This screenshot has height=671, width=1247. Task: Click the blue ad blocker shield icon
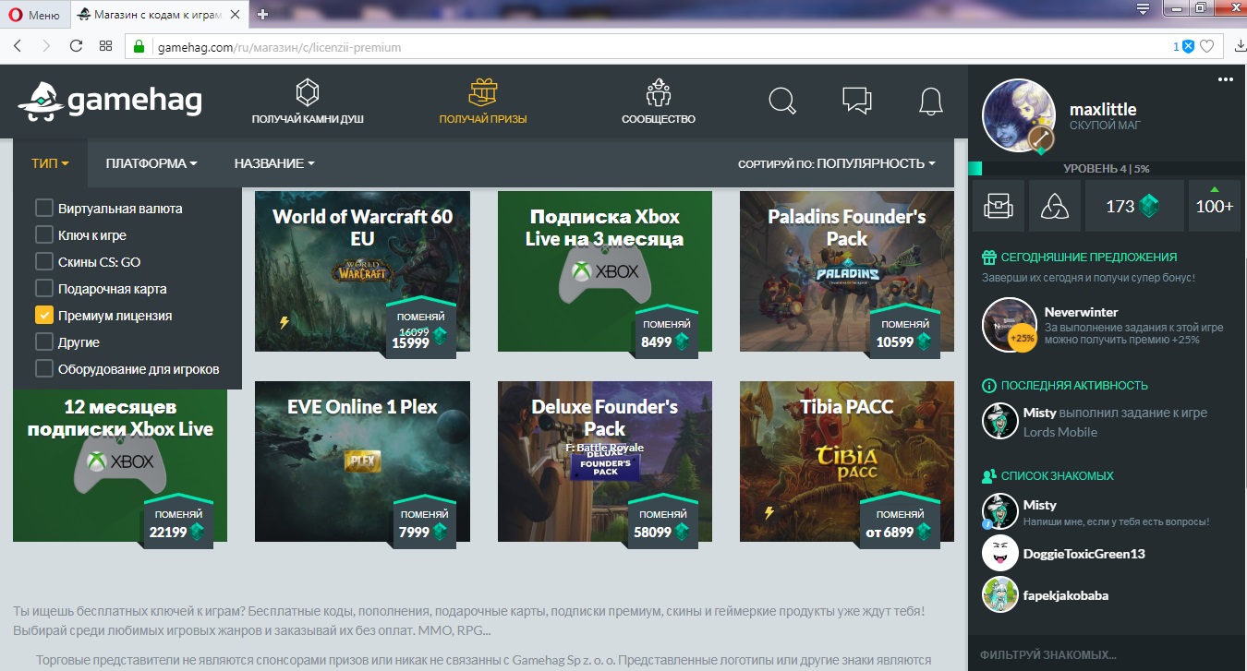(x=1188, y=46)
